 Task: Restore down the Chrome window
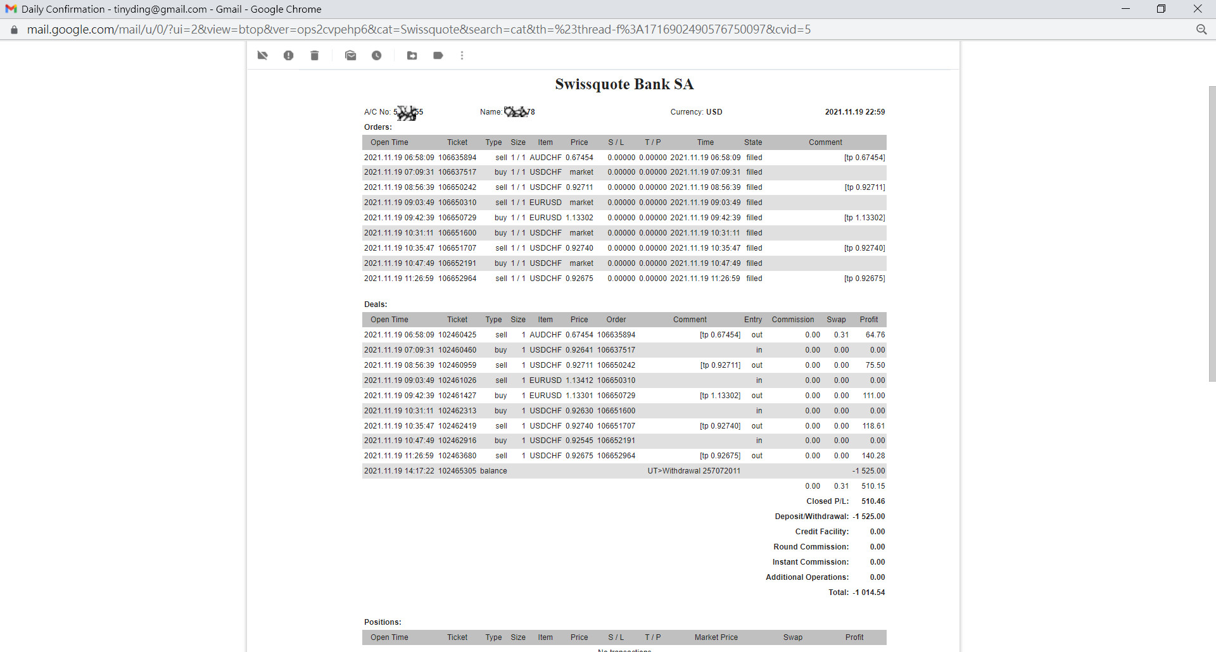click(x=1161, y=9)
